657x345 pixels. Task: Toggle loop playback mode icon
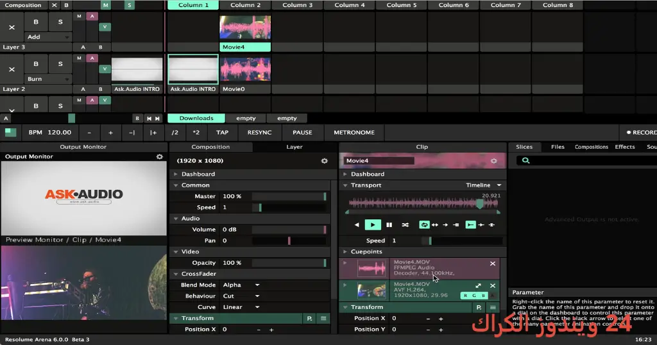424,225
